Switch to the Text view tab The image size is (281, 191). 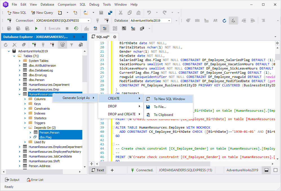98,170
